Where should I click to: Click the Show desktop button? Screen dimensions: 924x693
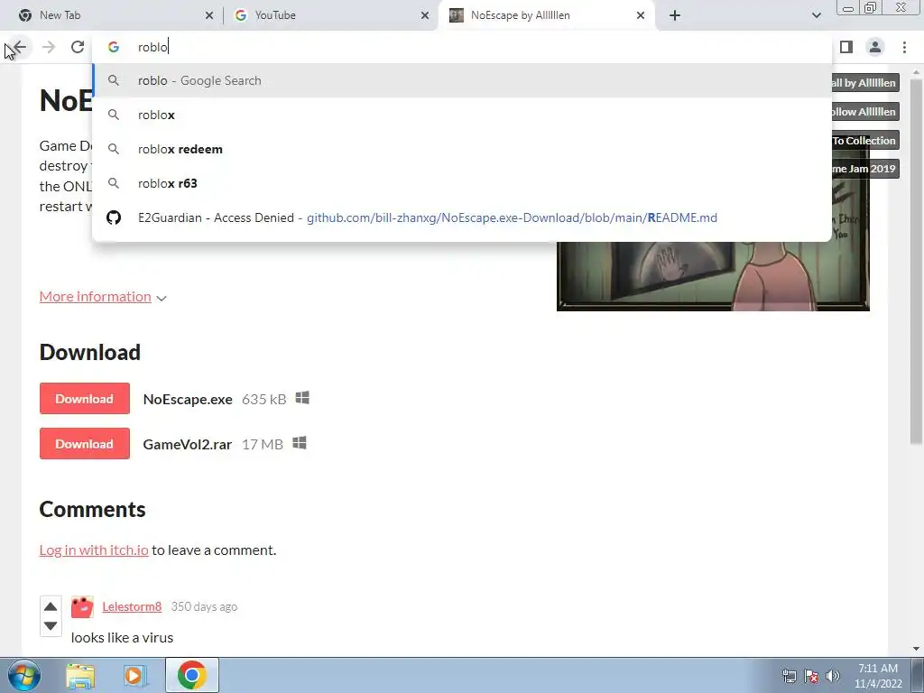918,675
